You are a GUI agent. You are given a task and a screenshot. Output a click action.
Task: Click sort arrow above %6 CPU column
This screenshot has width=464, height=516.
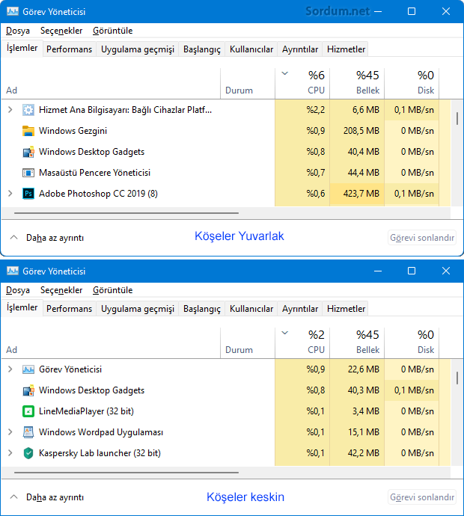click(x=285, y=74)
